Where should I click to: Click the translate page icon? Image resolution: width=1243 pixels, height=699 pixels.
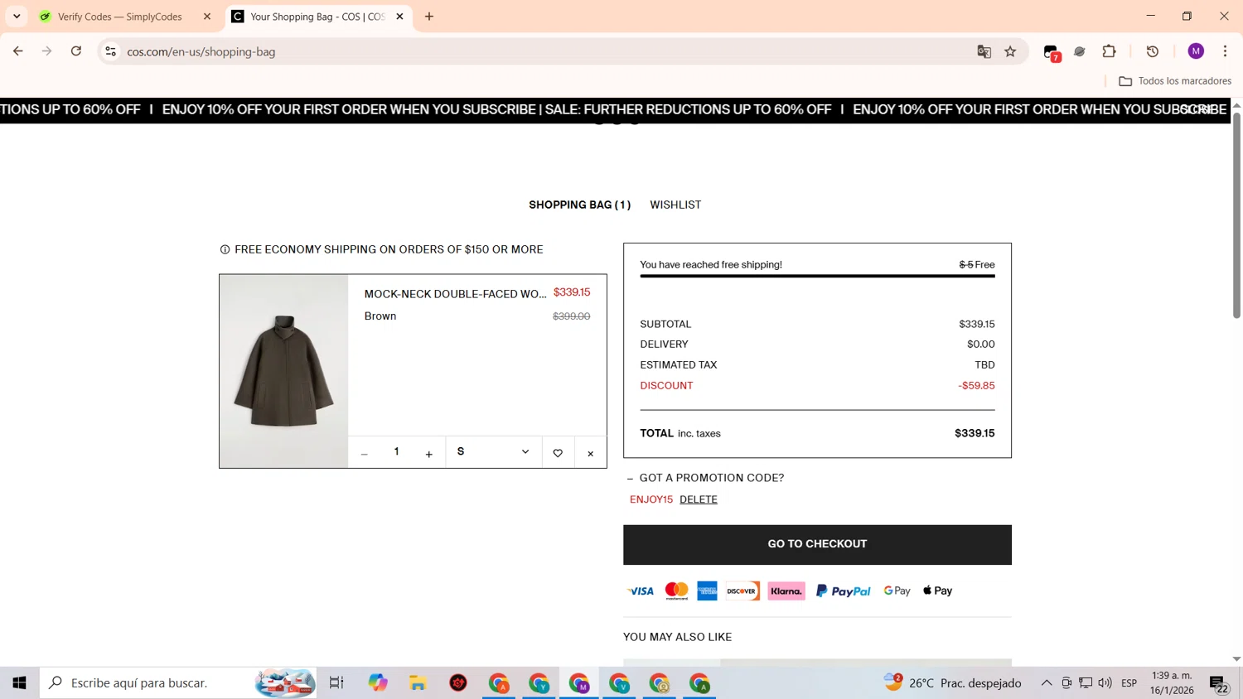984,51
